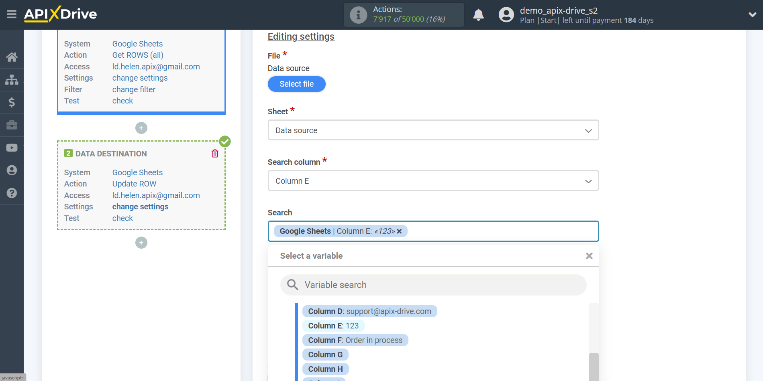Click the DATA DESTINATION title
The height and width of the screenshot is (381, 763).
(x=111, y=154)
